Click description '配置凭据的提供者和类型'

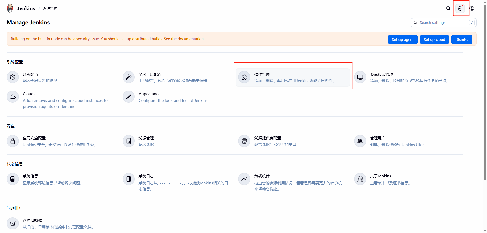point(275,145)
